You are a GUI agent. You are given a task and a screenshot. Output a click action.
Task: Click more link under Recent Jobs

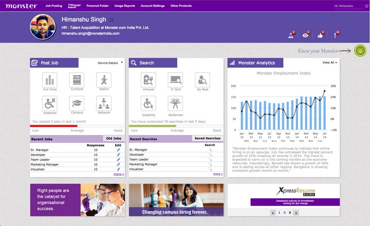(x=119, y=174)
